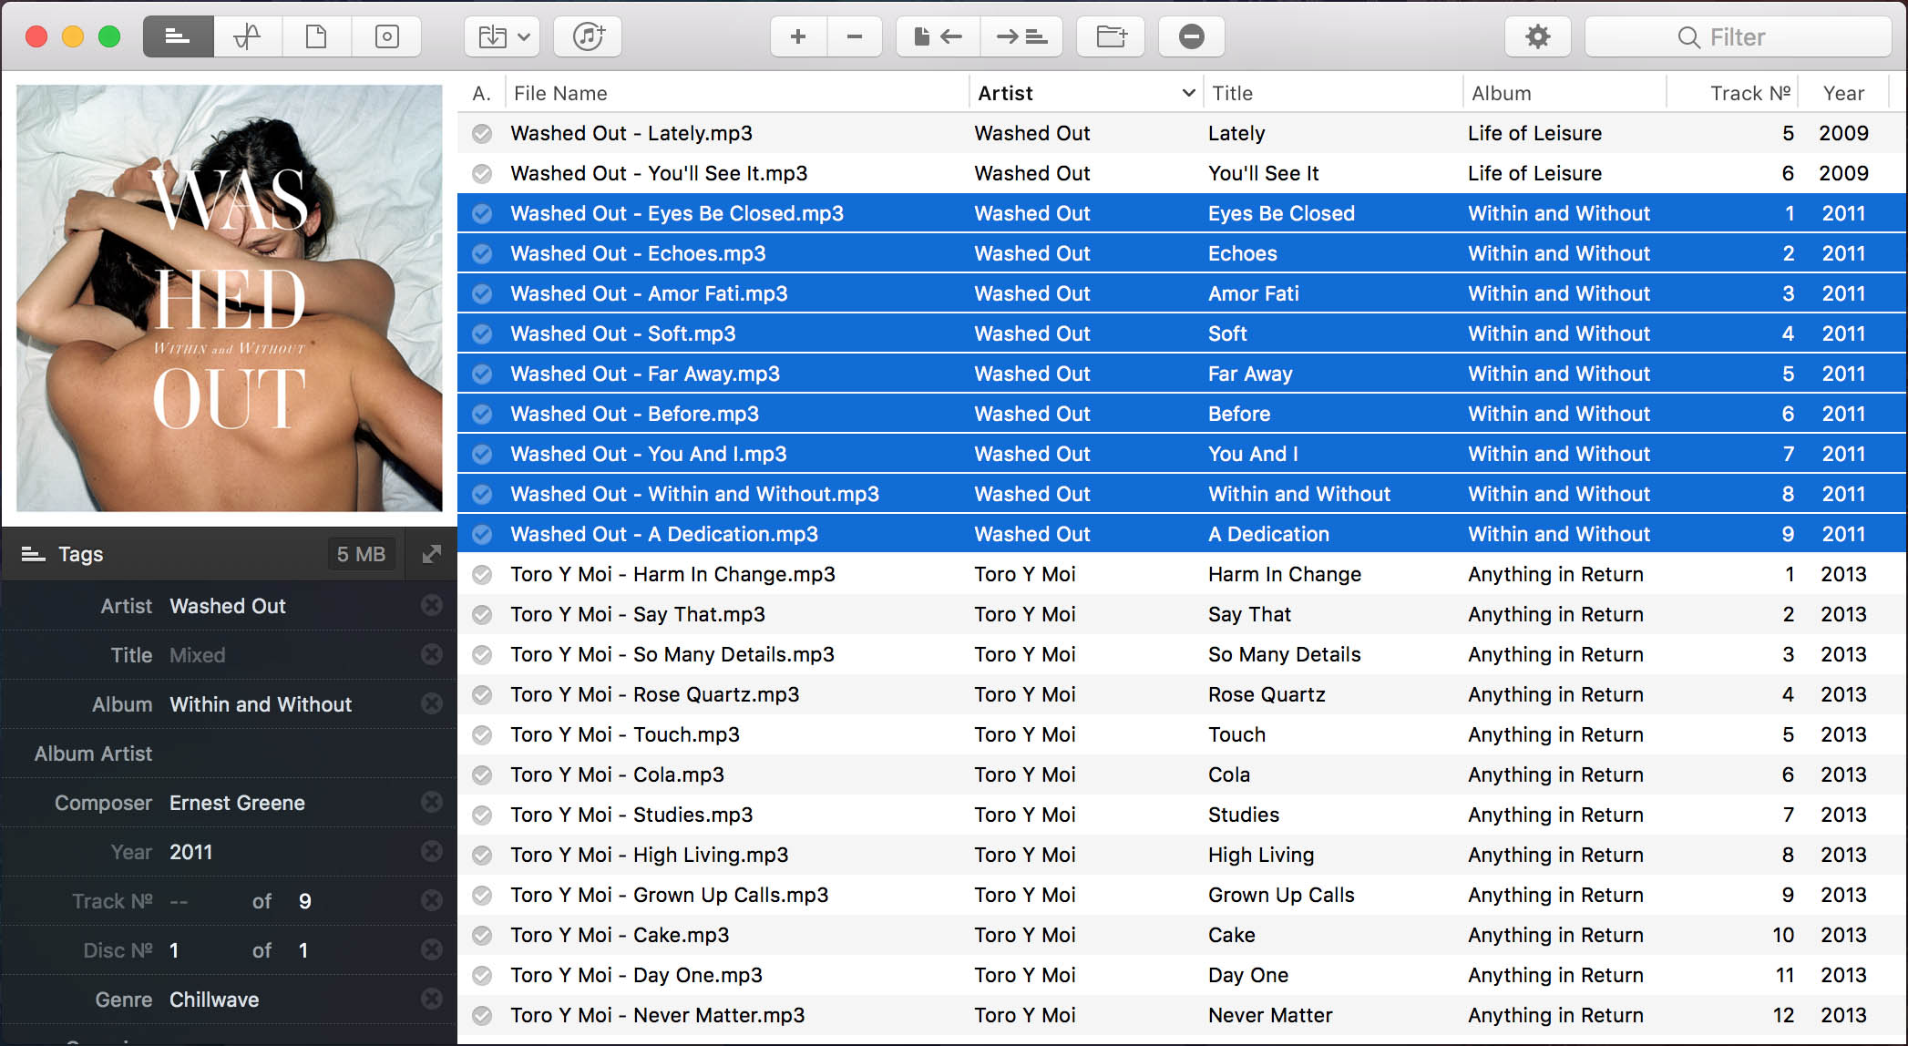Clear the Track Nº field
This screenshot has height=1046, width=1908.
[x=432, y=900]
